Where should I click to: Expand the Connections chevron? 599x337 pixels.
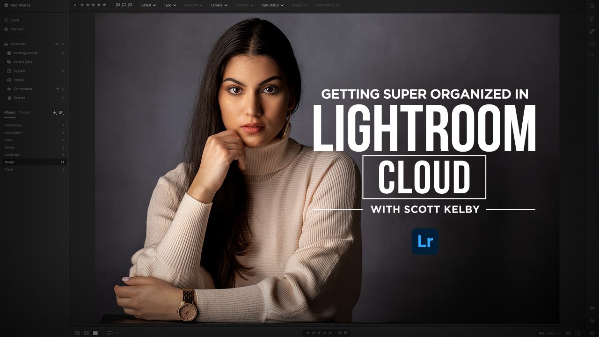click(63, 89)
